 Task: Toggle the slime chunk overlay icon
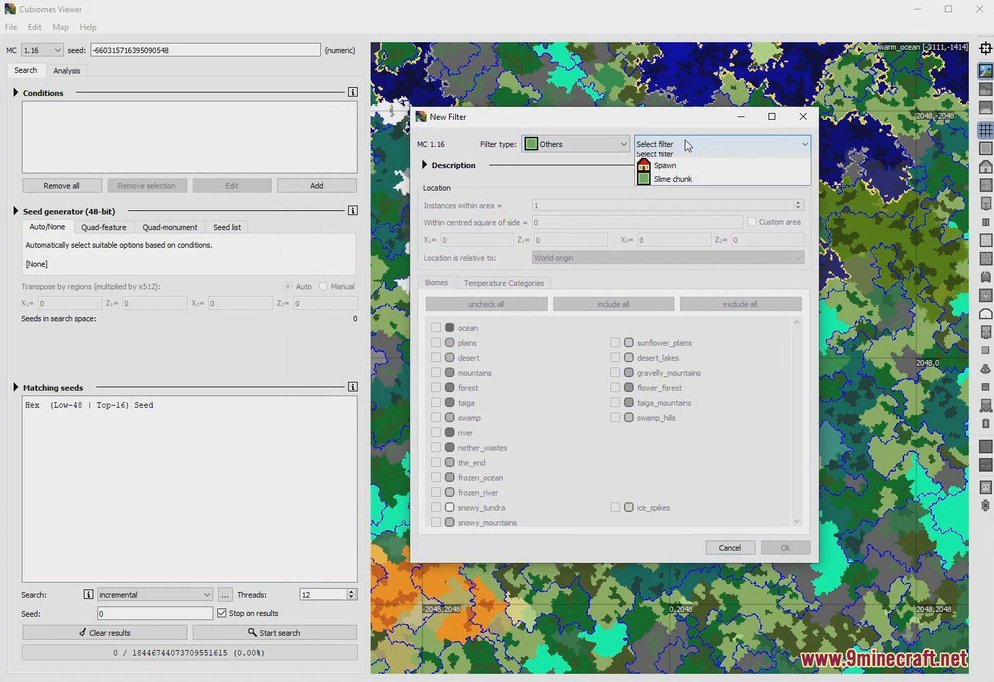pos(986,148)
